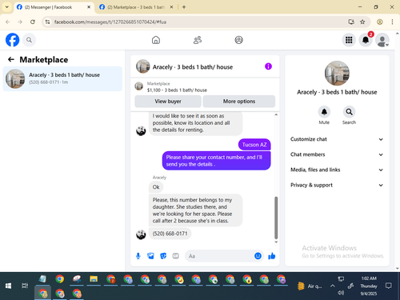Image resolution: width=400 pixels, height=300 pixels.
Task: Reload the page with the refresh icon
Action: (x=33, y=22)
